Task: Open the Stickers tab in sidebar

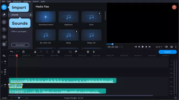Action: [4, 37]
